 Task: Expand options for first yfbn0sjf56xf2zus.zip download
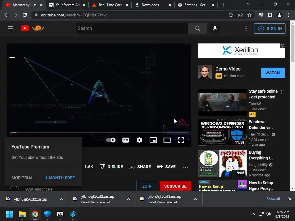61,199
